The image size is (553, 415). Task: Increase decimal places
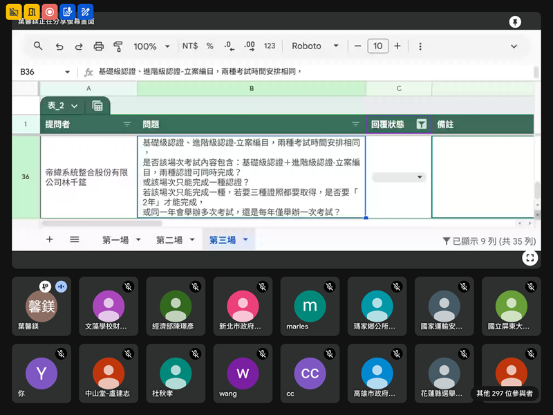click(250, 46)
